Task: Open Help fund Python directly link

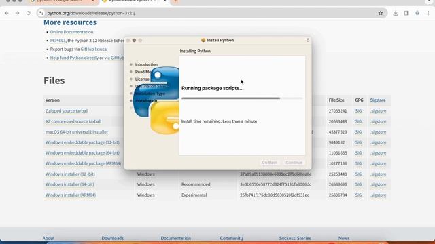Action: [x=74, y=58]
